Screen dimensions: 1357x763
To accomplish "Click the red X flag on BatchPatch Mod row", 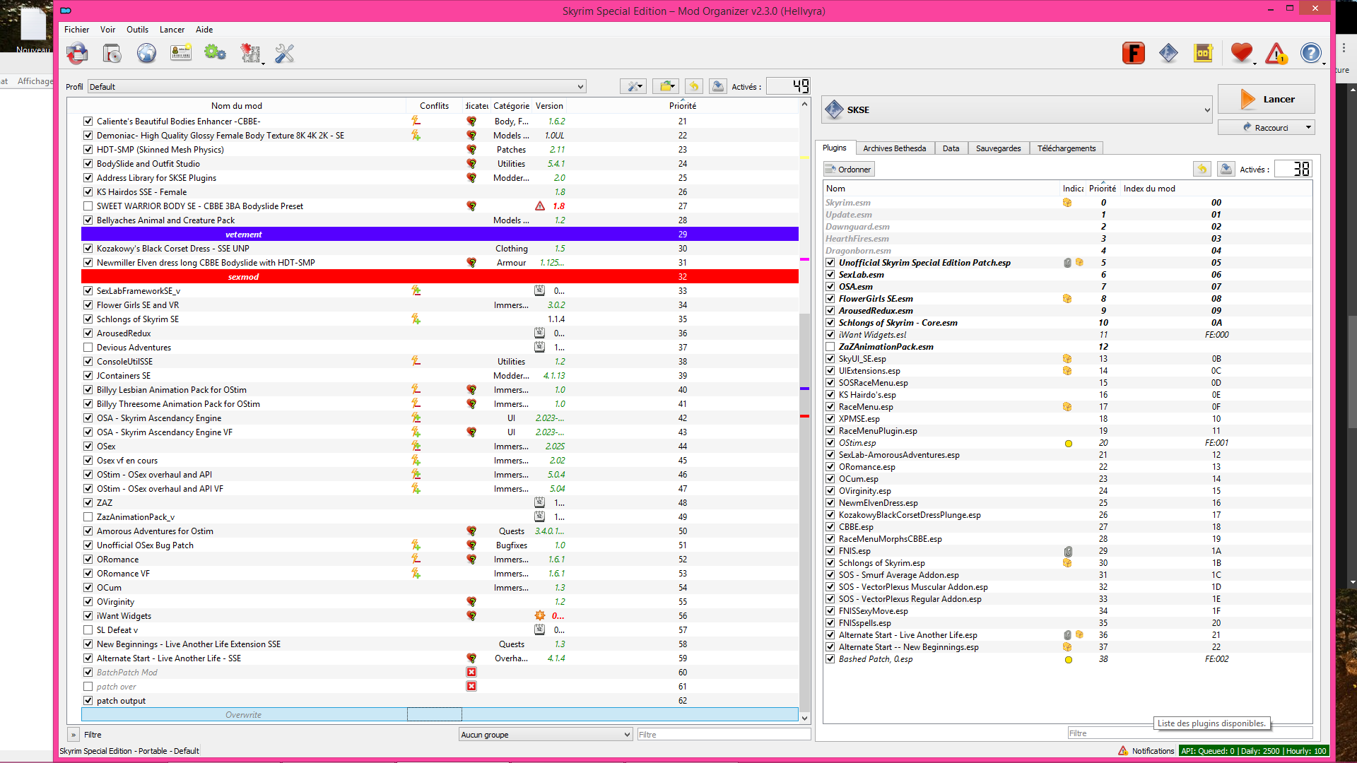I will [x=471, y=673].
